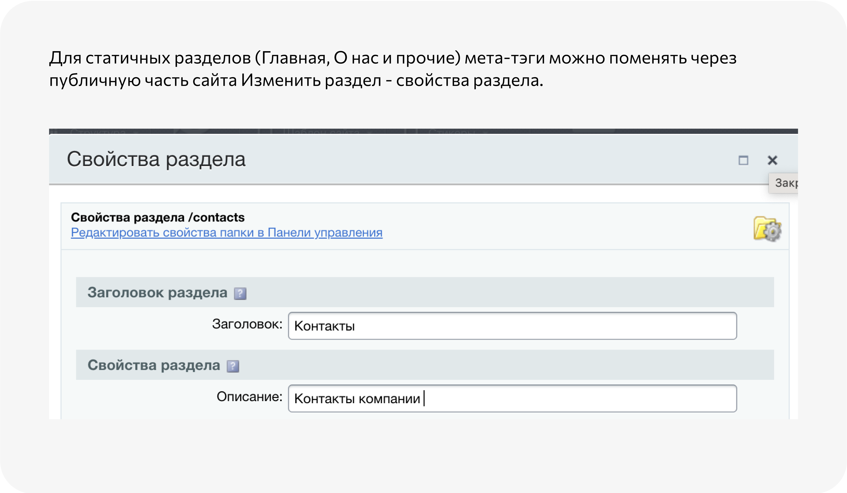This screenshot has width=847, height=493.
Task: Focus the Заголовок input field
Action: coord(512,326)
